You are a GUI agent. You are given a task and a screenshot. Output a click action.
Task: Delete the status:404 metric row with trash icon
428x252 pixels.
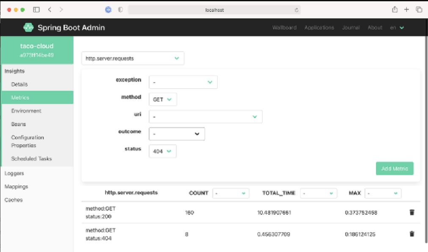click(412, 234)
